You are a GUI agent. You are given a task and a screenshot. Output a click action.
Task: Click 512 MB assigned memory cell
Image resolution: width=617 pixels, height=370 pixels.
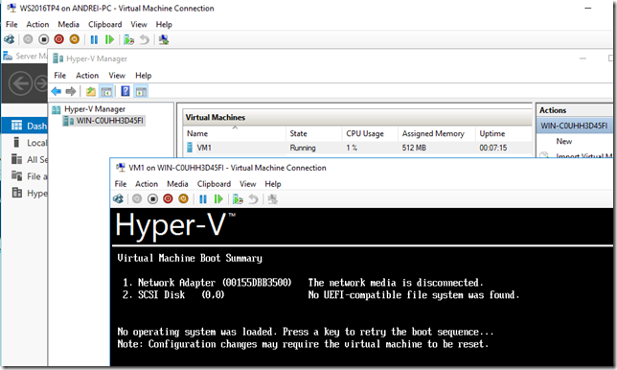tap(414, 148)
